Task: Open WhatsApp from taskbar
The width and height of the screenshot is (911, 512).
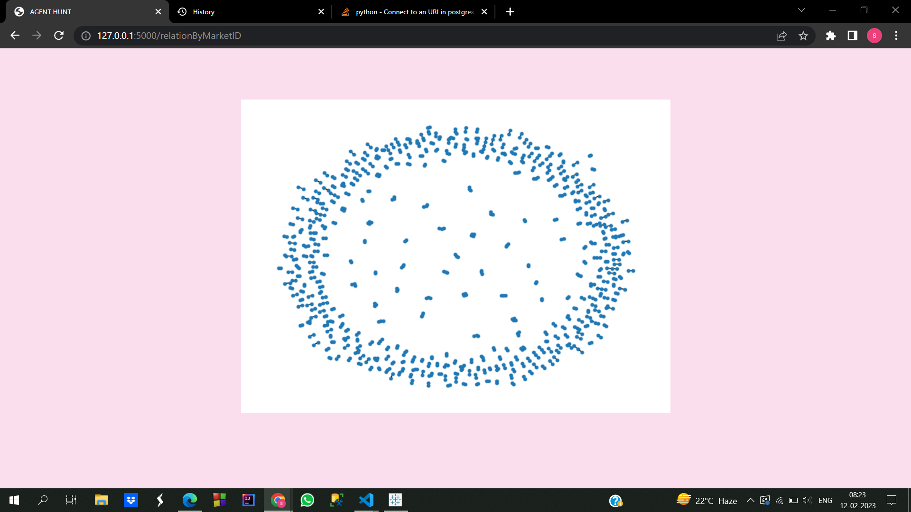Action: point(307,500)
